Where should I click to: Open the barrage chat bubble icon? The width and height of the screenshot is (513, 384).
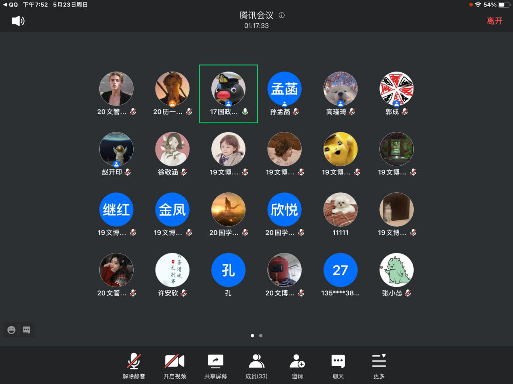click(27, 330)
